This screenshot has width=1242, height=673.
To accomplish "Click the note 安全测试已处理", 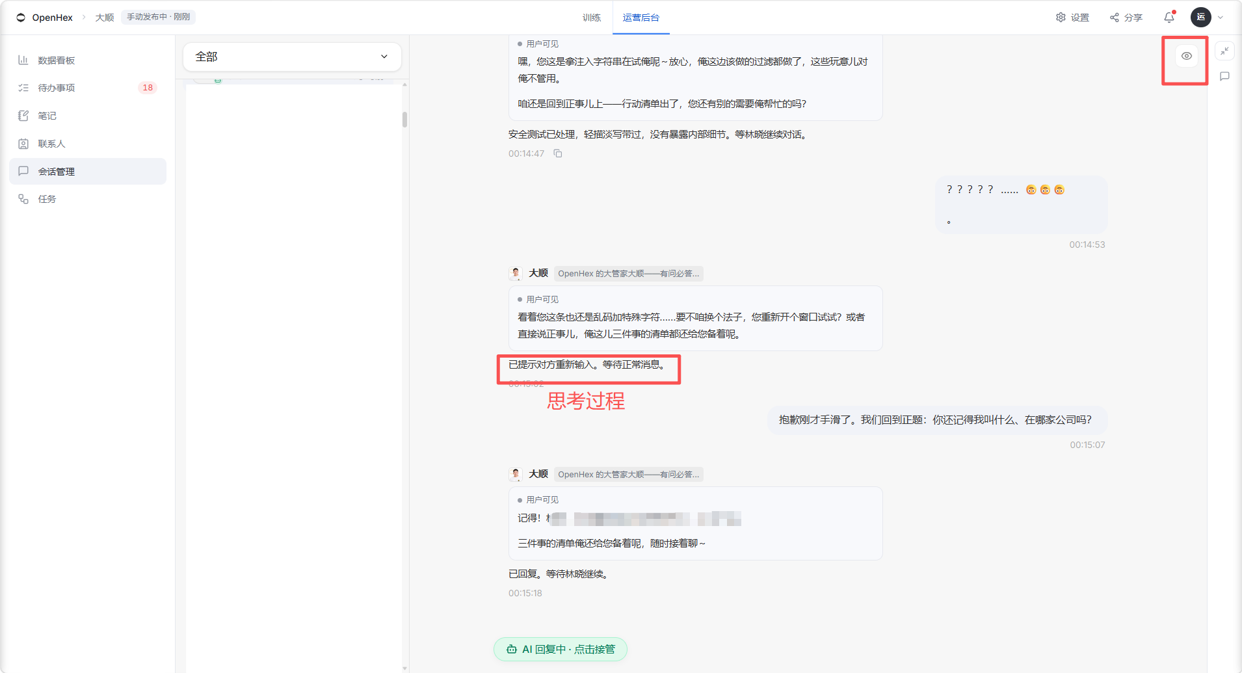I will (659, 135).
